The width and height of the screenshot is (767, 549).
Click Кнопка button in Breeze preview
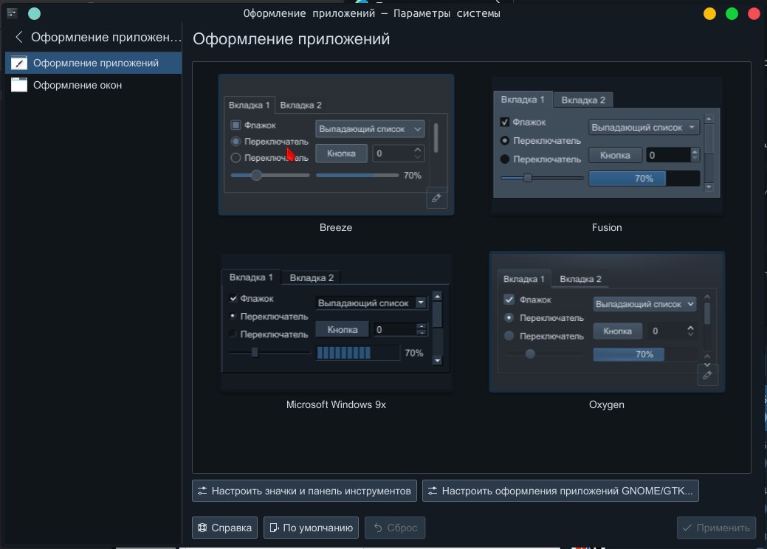click(x=341, y=153)
